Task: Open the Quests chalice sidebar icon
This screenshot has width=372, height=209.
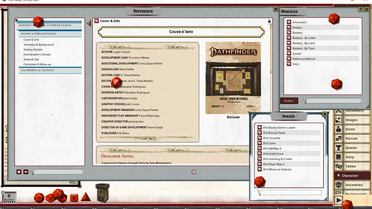Action: (338, 148)
